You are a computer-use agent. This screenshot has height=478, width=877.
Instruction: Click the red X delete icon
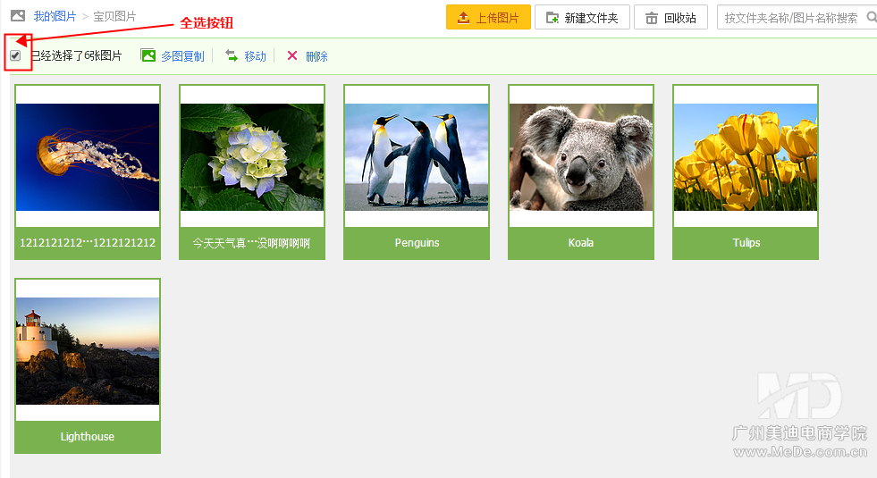[x=292, y=56]
